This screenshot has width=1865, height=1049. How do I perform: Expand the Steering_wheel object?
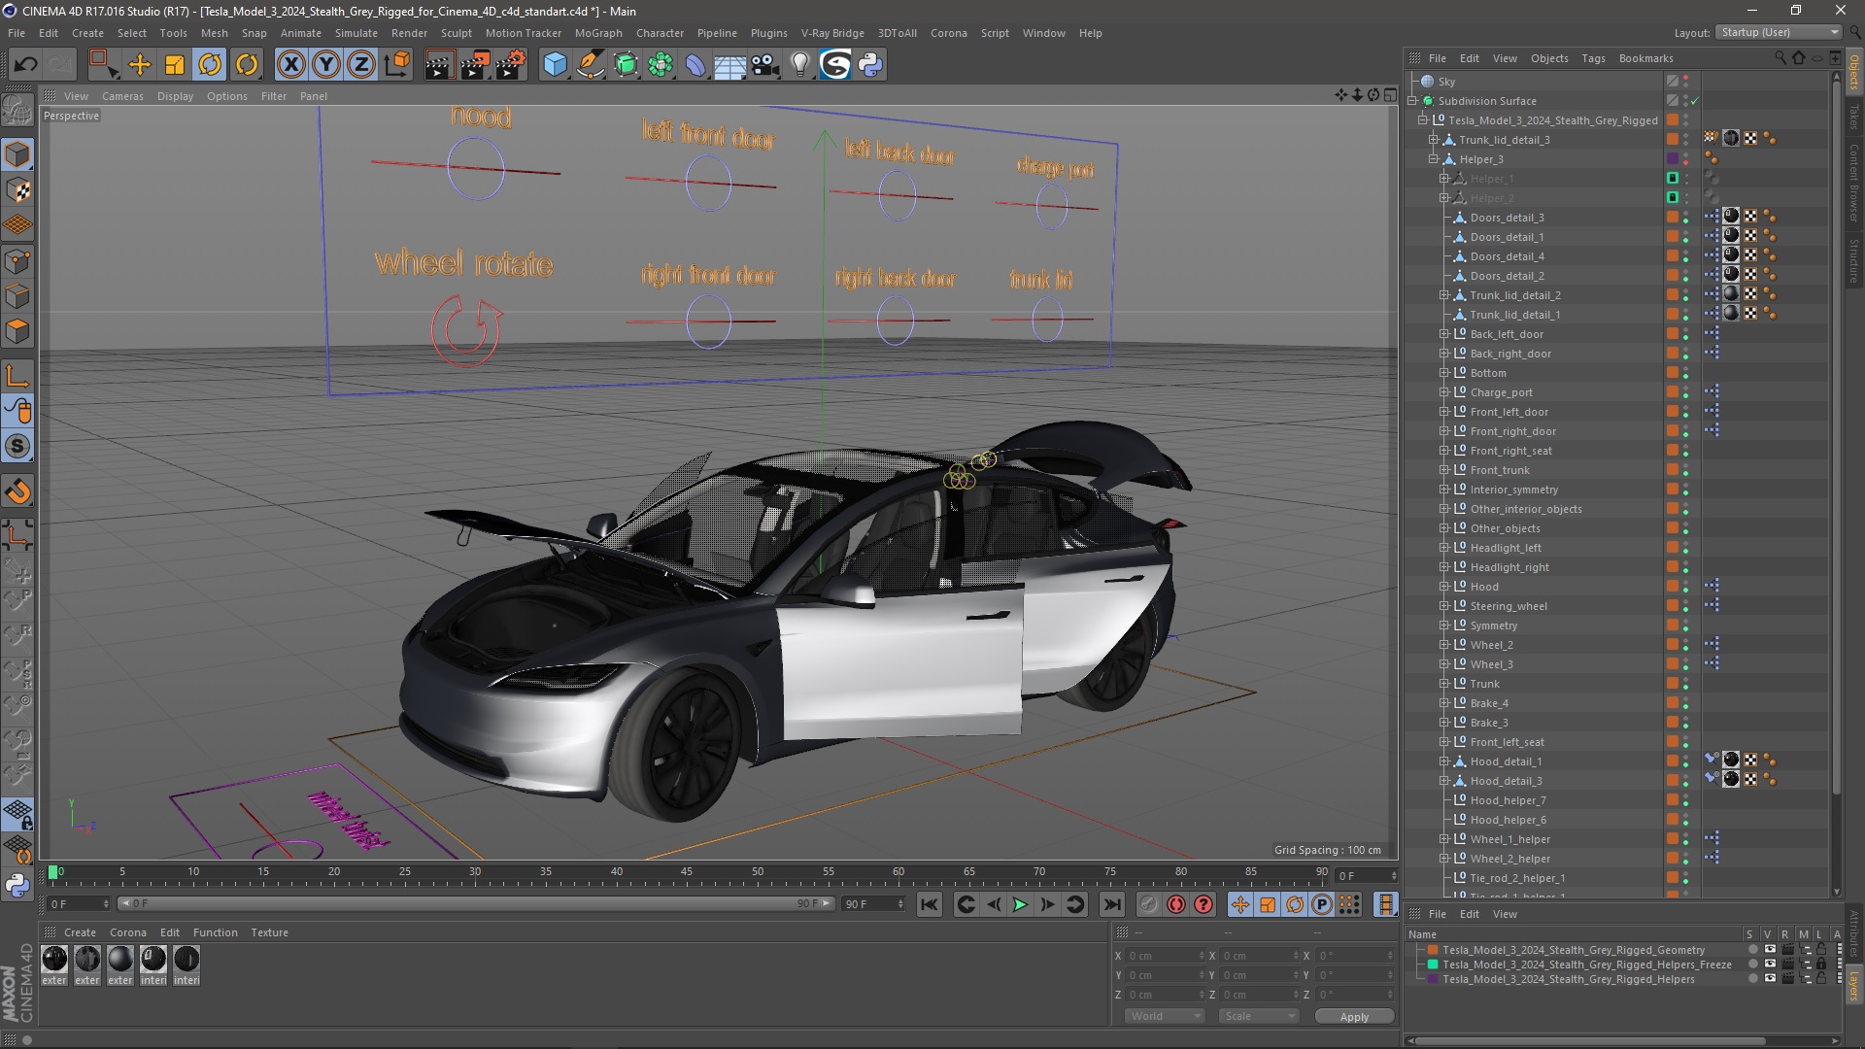coord(1443,606)
